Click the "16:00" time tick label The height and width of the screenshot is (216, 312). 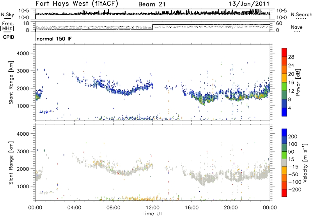click(x=191, y=208)
